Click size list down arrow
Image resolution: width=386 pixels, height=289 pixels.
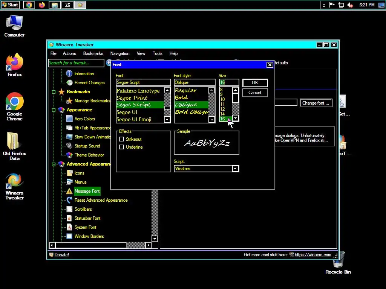235,119
